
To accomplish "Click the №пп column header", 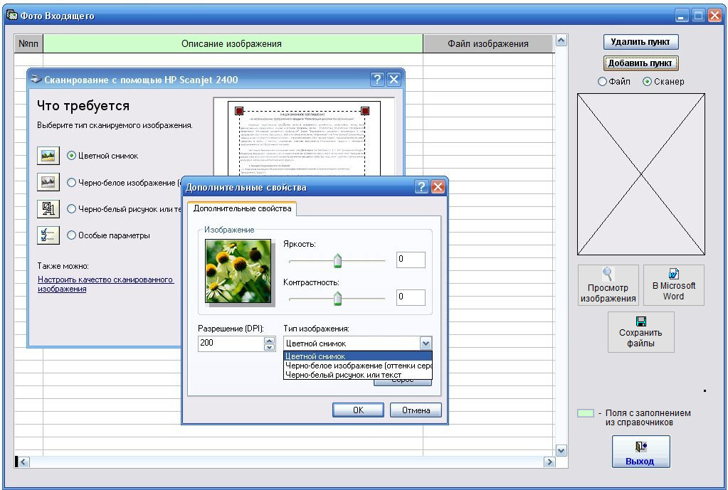I will point(28,43).
